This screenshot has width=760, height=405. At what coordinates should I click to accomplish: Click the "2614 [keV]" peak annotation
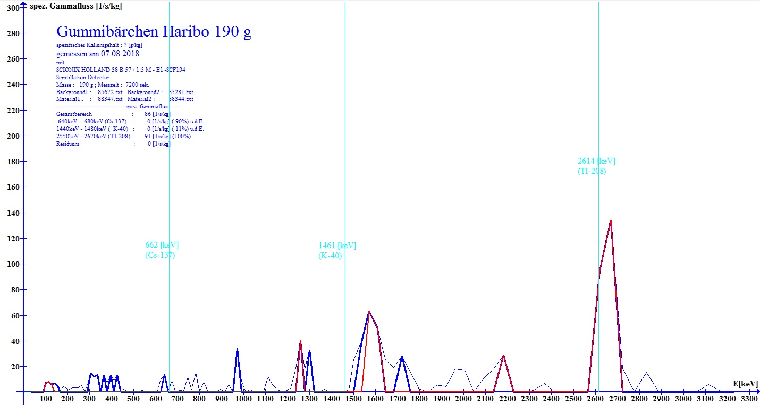pyautogui.click(x=596, y=161)
